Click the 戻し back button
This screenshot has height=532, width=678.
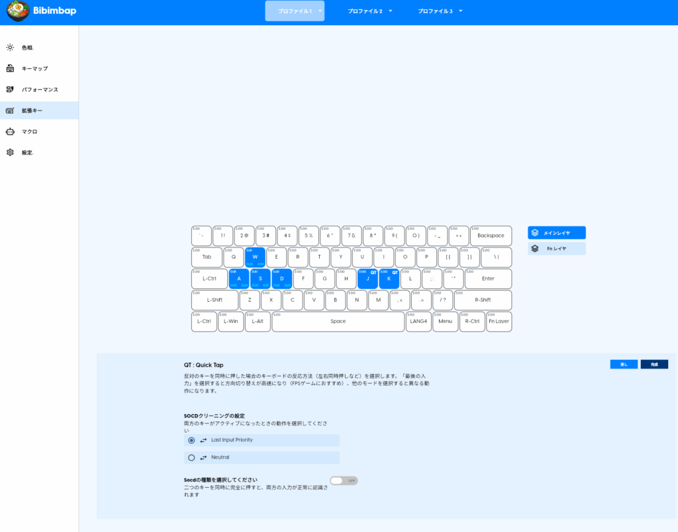(x=624, y=365)
